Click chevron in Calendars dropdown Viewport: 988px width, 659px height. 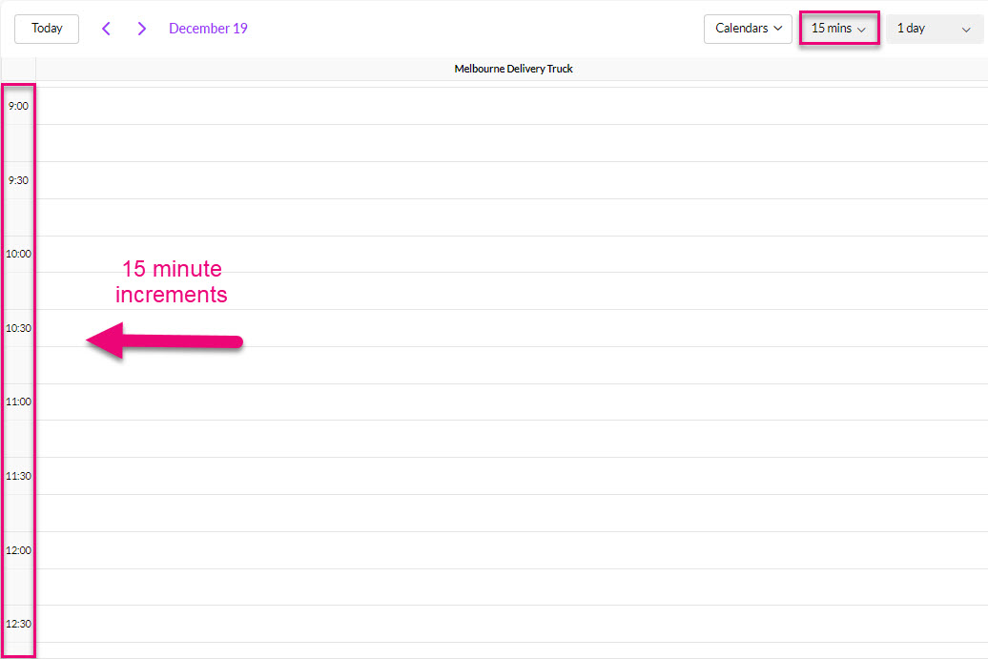coord(778,29)
